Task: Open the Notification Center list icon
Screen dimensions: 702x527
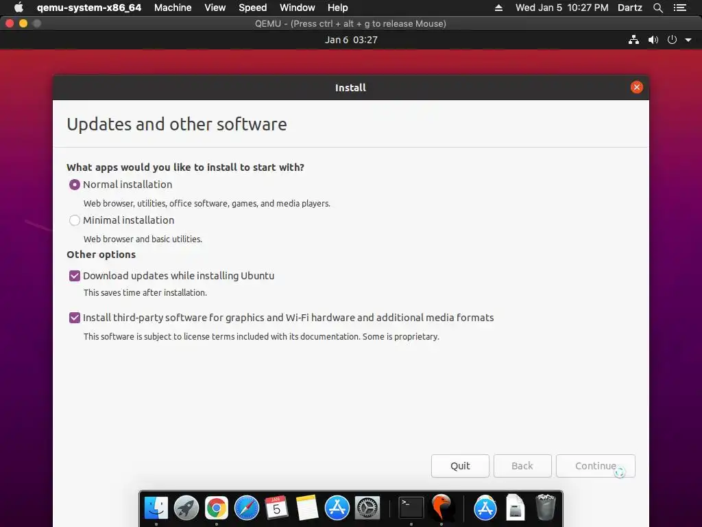Action: click(x=679, y=8)
